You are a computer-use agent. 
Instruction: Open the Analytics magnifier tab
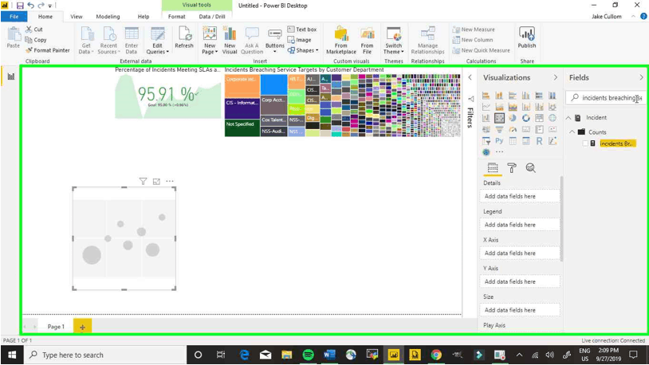(531, 167)
